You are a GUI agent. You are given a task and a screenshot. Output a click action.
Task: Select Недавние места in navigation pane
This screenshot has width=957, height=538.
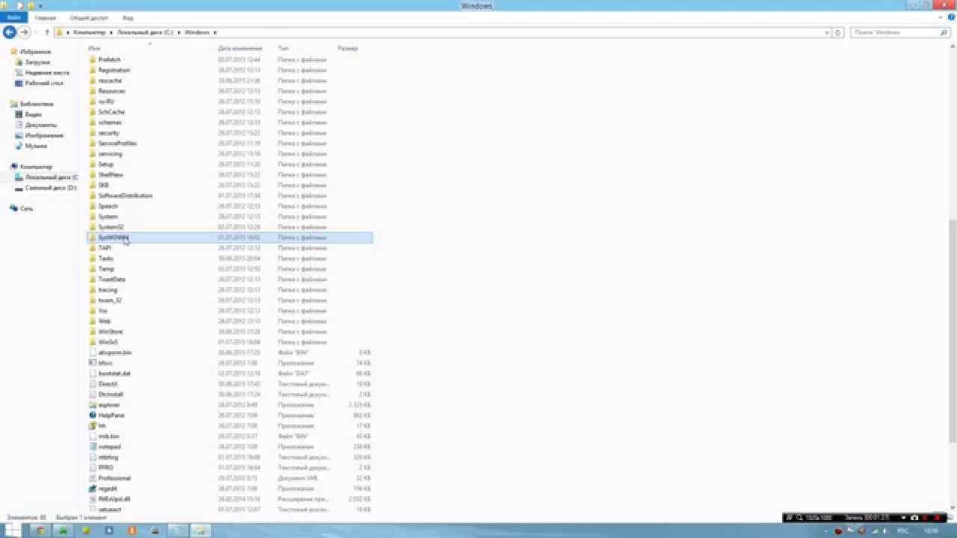click(47, 73)
